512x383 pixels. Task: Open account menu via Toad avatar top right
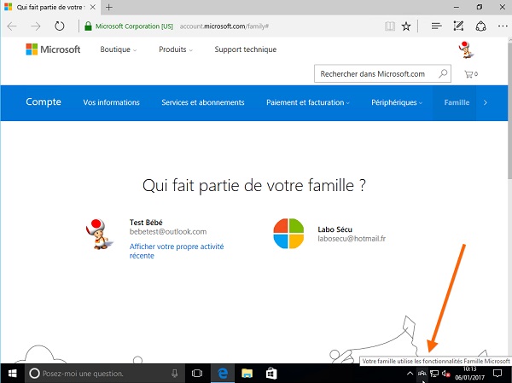click(x=466, y=50)
